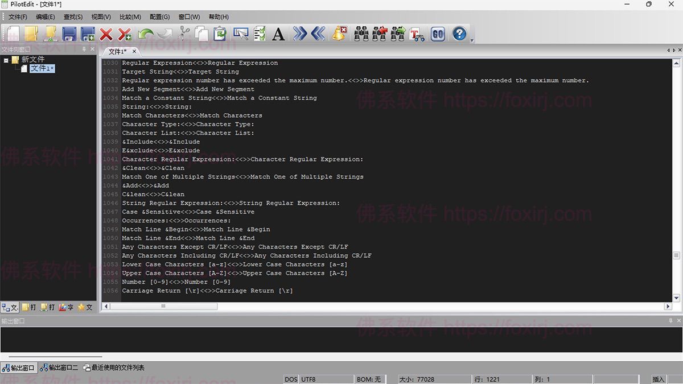Expand the toolbar overflow options arrow

(x=472, y=40)
